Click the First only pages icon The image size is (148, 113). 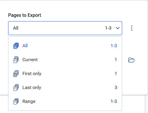coord(16,74)
